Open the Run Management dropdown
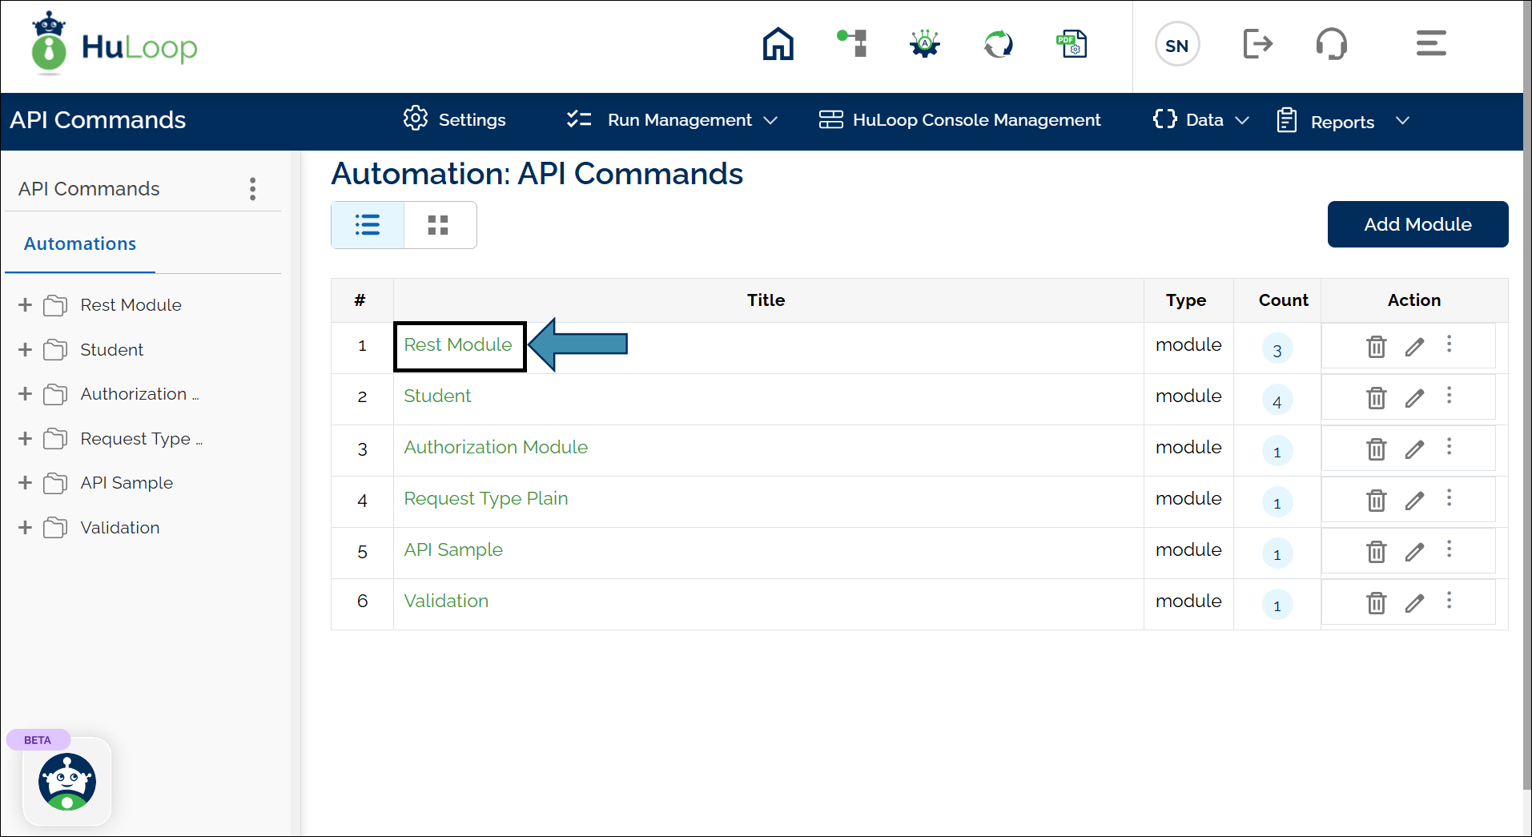The image size is (1532, 837). [x=671, y=120]
